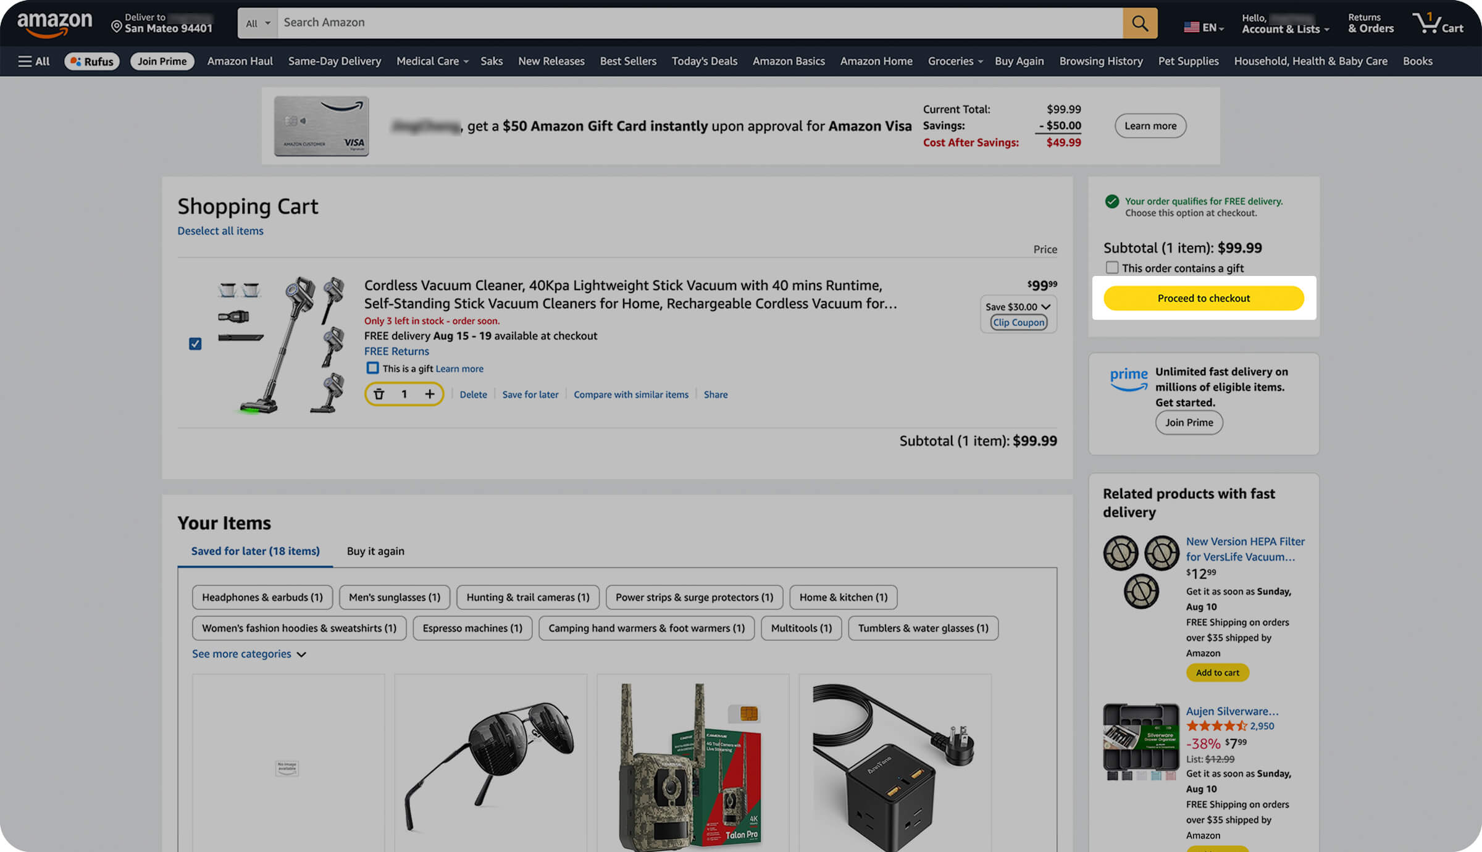1482x852 pixels.
Task: Filter by Headphones & earbuds (1)
Action: coord(262,597)
